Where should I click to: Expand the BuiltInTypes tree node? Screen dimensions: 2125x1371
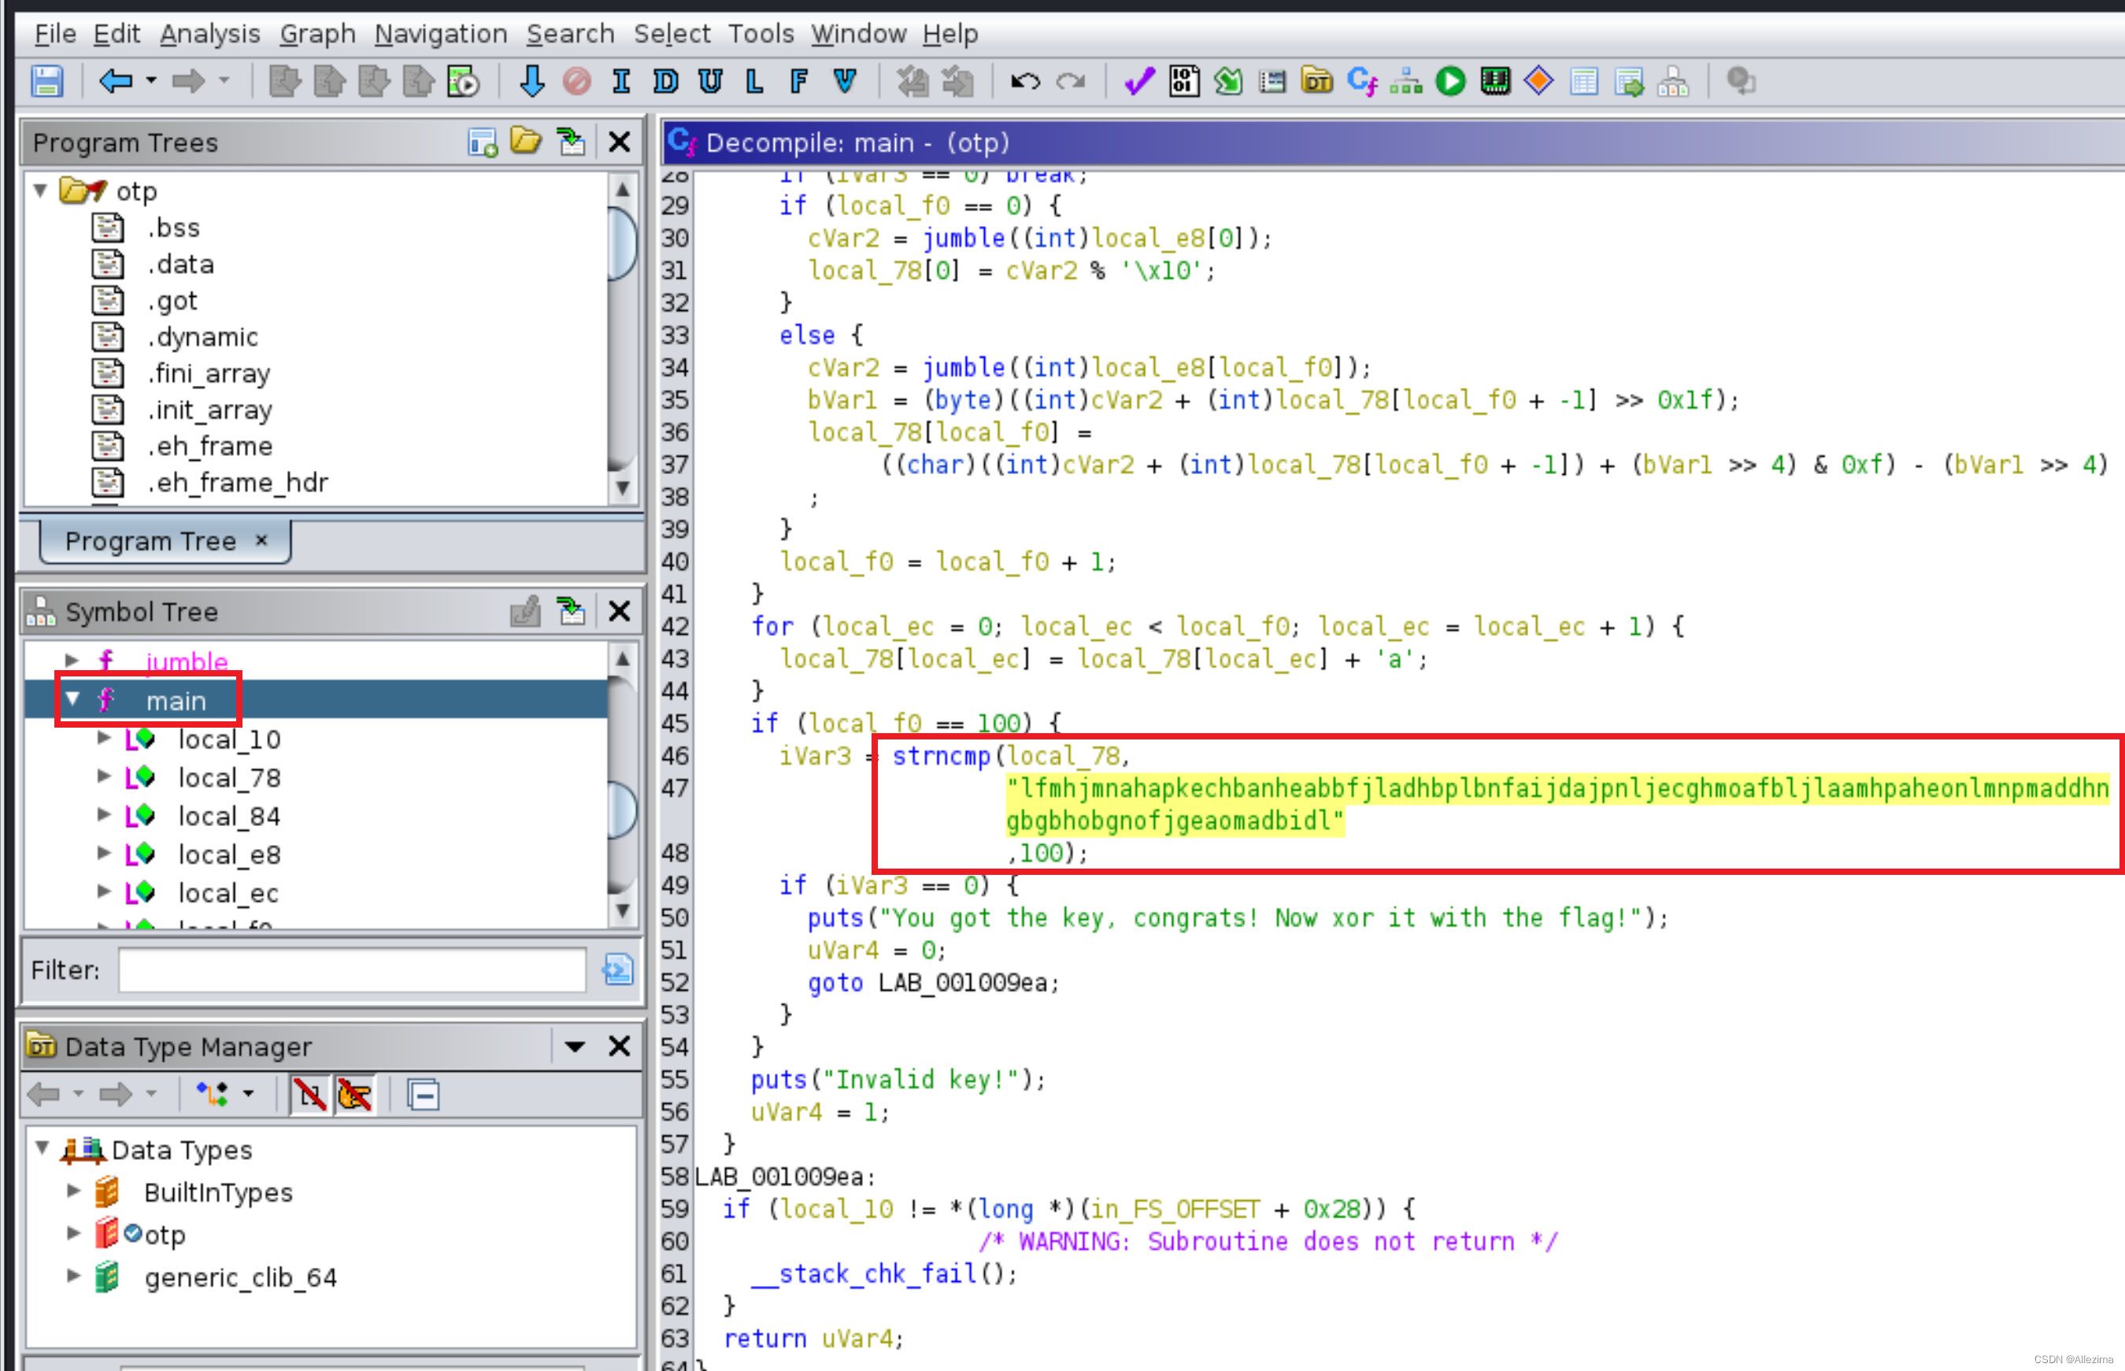[x=74, y=1191]
